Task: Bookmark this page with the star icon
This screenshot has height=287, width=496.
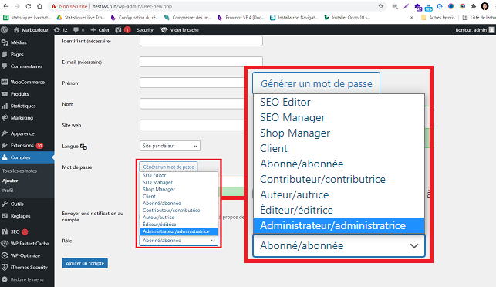Action: point(381,6)
